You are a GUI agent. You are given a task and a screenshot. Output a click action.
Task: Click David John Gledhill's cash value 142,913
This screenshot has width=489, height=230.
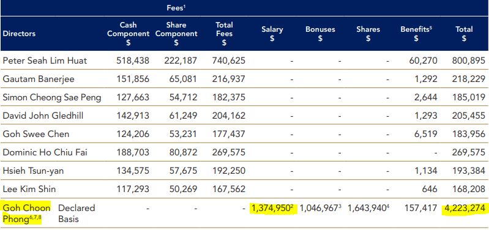point(133,116)
